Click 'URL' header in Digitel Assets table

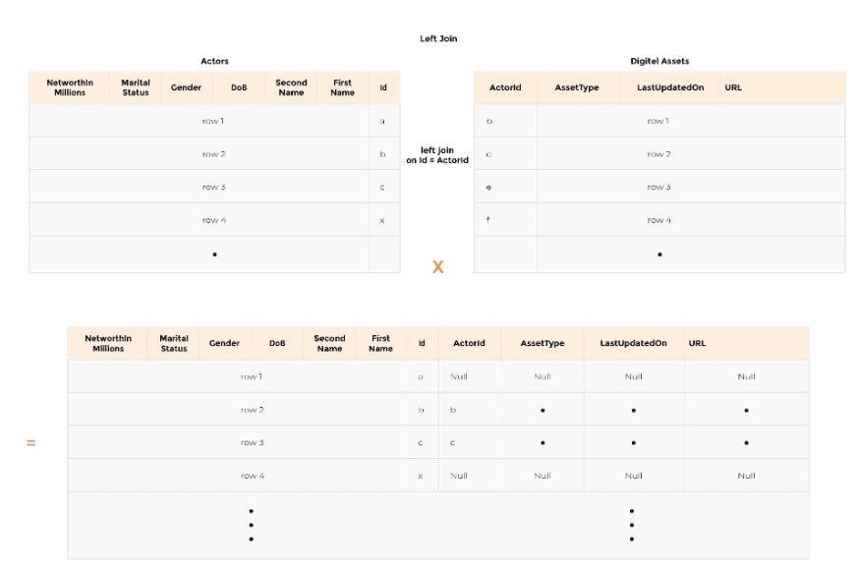[733, 87]
